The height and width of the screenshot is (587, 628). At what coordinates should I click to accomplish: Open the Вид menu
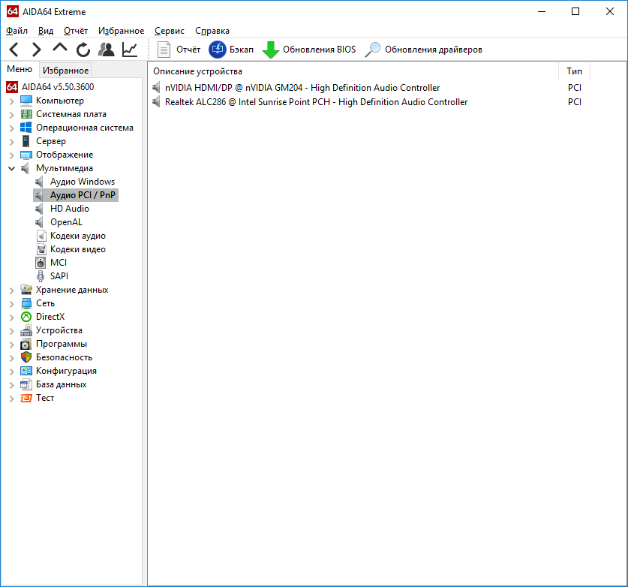pyautogui.click(x=46, y=31)
